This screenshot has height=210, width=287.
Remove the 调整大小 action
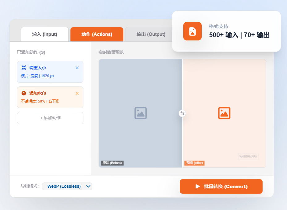(x=77, y=68)
